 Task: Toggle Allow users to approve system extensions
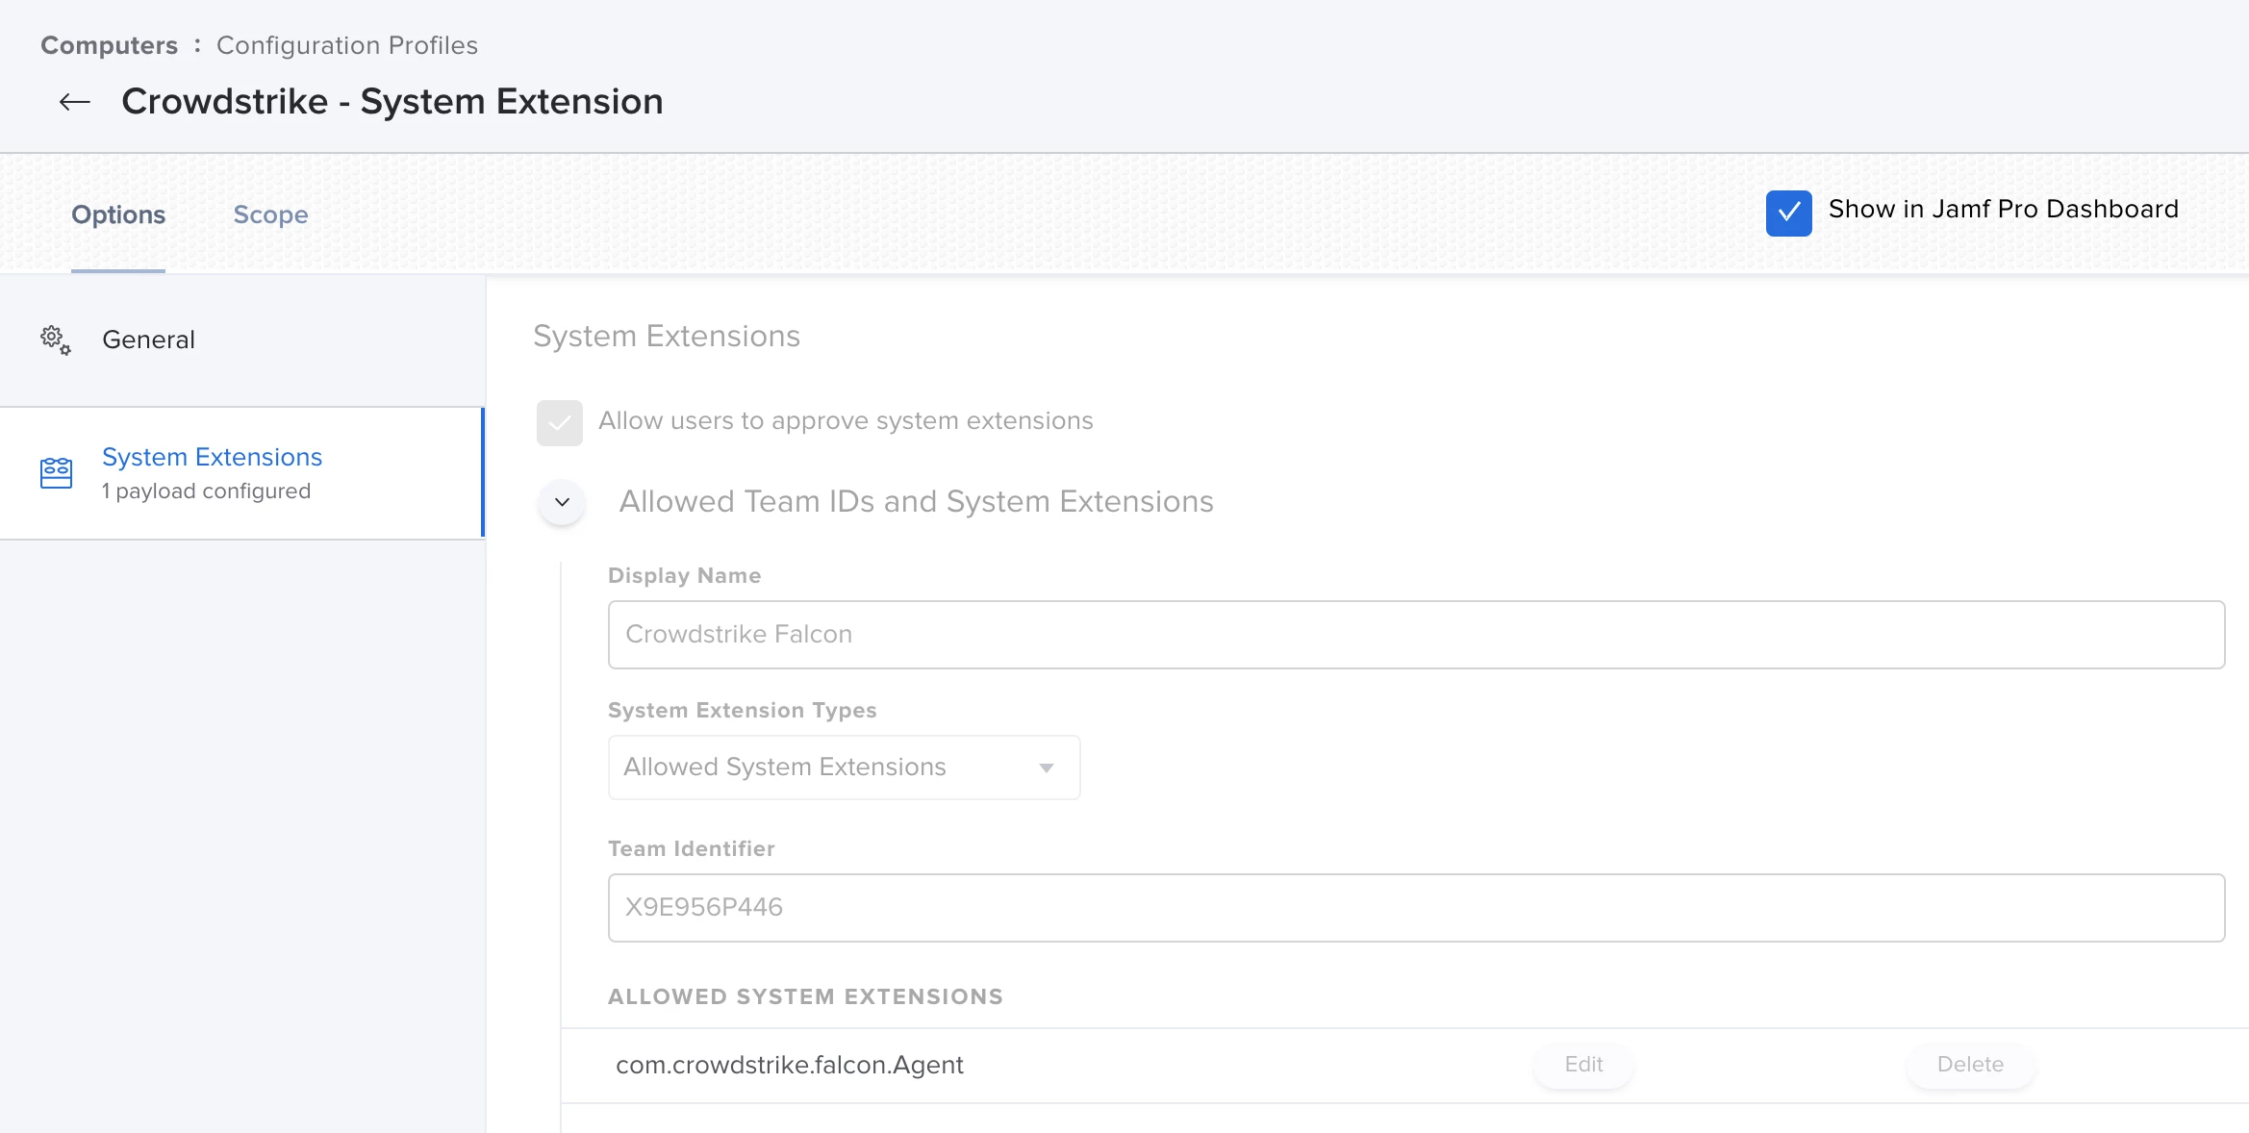pos(560,422)
